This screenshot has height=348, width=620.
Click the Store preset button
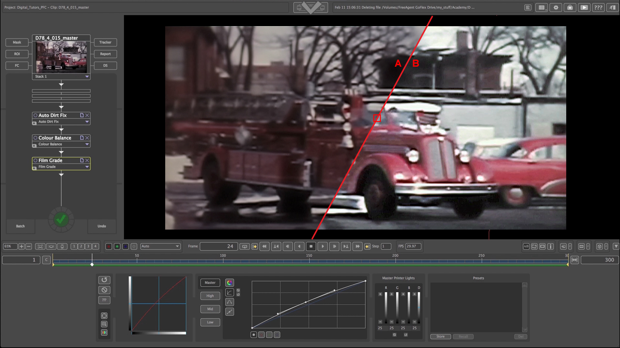pyautogui.click(x=440, y=336)
